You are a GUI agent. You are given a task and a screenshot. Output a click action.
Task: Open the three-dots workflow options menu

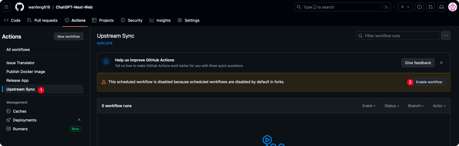click(x=446, y=36)
